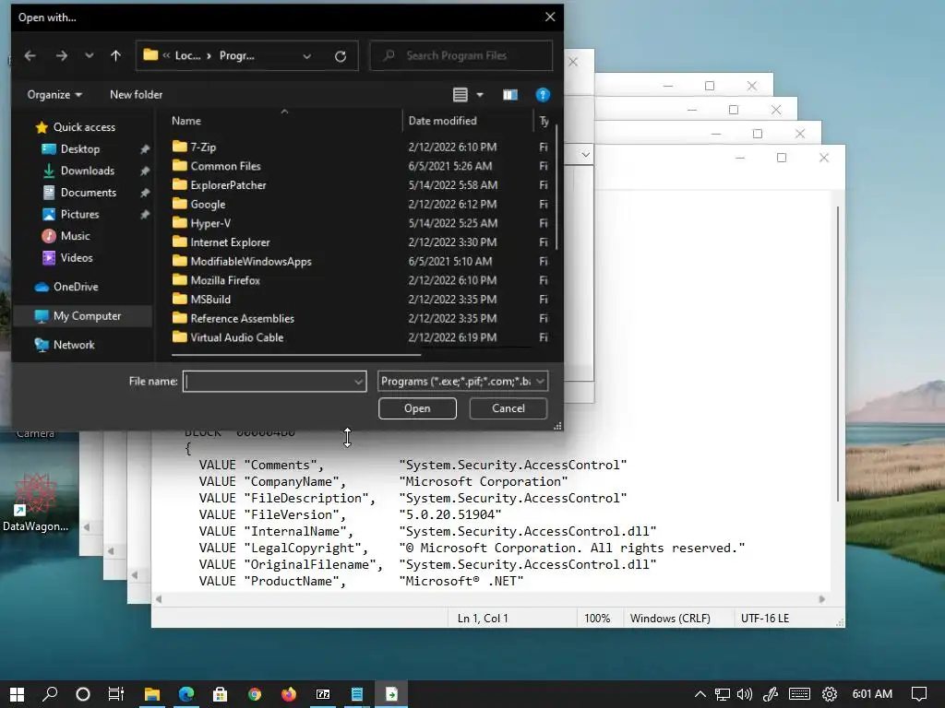Screen dimensions: 945x708
Task: Open taskbar Search
Action: coord(50,694)
